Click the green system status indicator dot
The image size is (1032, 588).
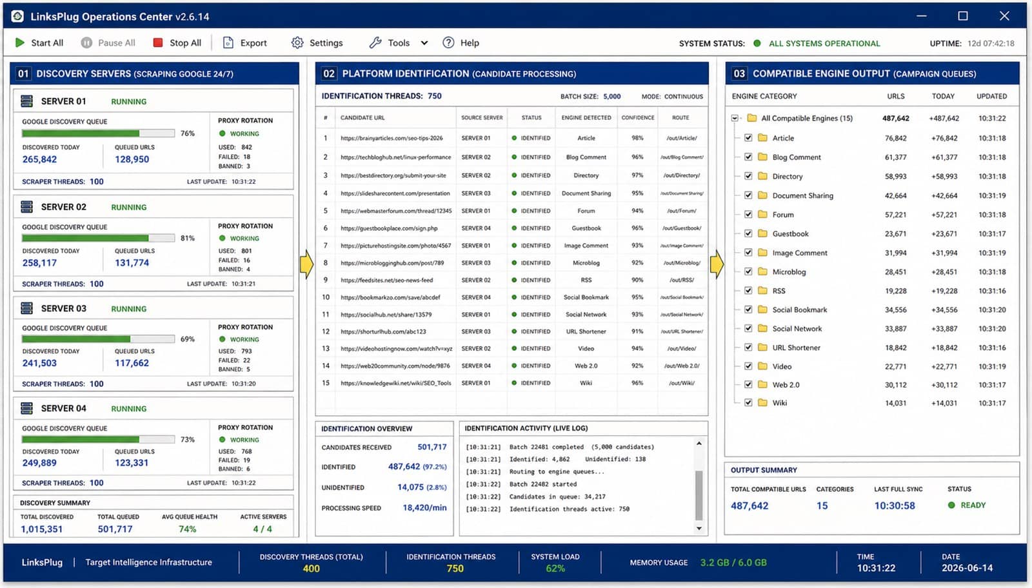click(x=757, y=43)
